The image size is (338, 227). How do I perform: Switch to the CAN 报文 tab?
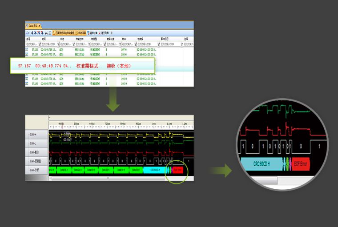tap(32, 26)
